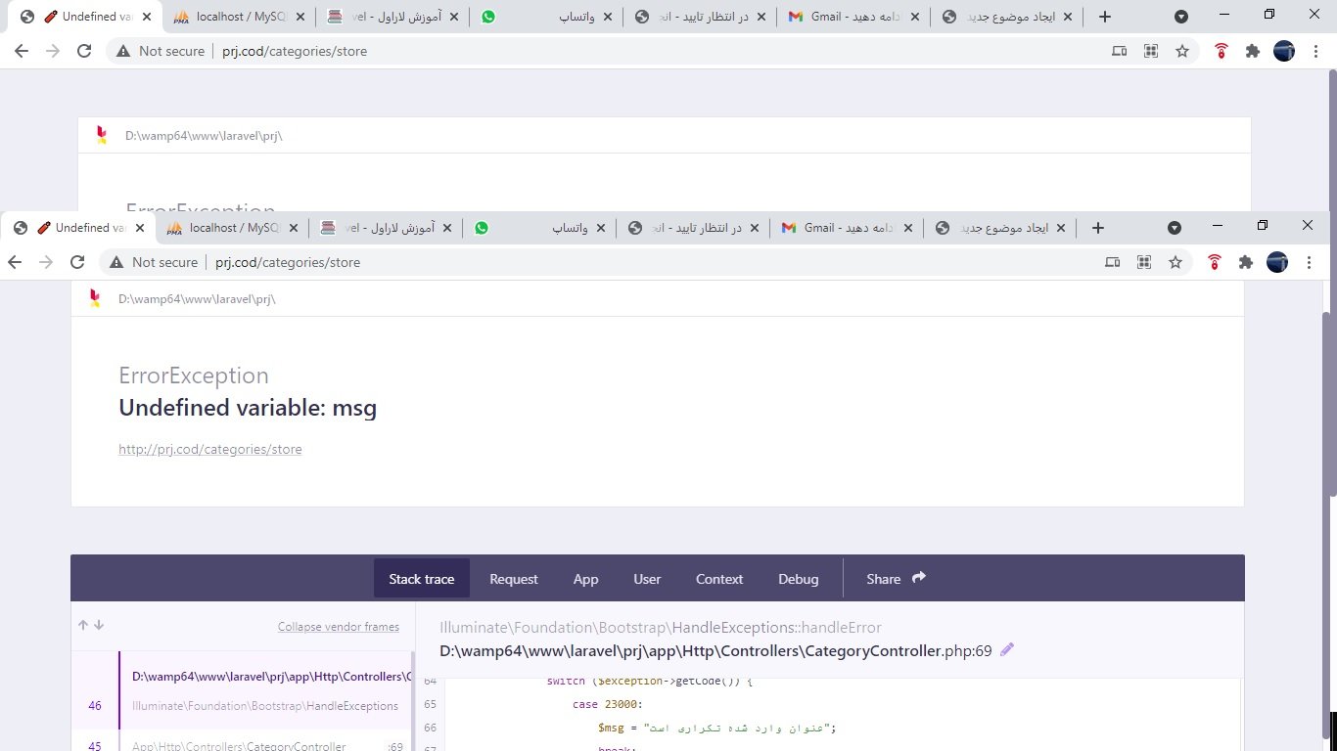Open Chrome menu dots in front window

pyautogui.click(x=1310, y=262)
